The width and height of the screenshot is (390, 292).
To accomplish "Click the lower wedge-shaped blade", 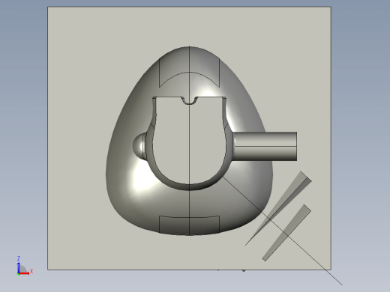I will pos(287,233).
